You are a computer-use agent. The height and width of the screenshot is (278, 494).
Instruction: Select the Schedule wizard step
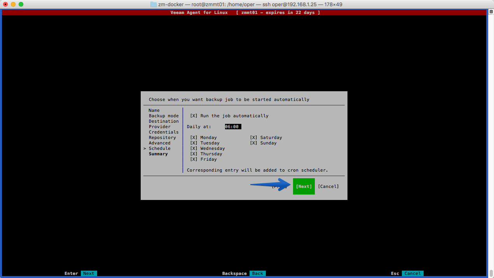[x=160, y=148]
